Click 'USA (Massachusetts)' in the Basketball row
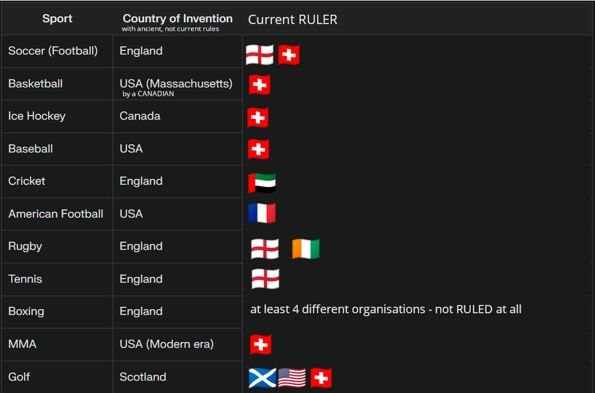The width and height of the screenshot is (595, 393). (176, 83)
